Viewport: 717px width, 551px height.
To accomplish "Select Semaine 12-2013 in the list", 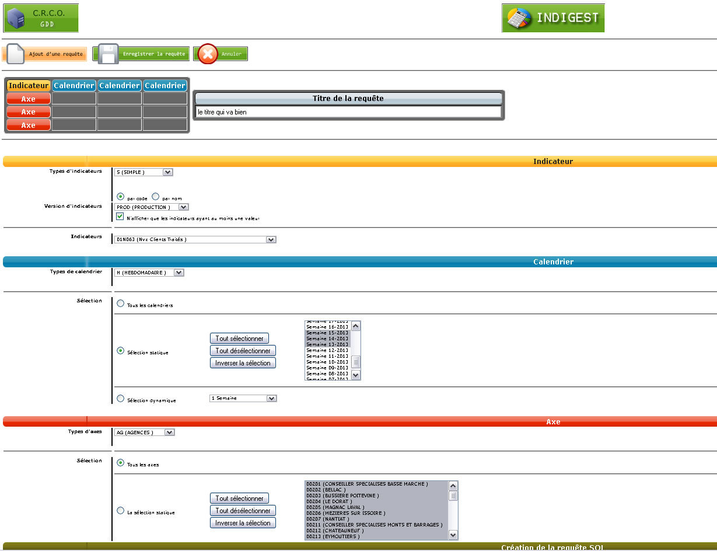I will coord(327,350).
